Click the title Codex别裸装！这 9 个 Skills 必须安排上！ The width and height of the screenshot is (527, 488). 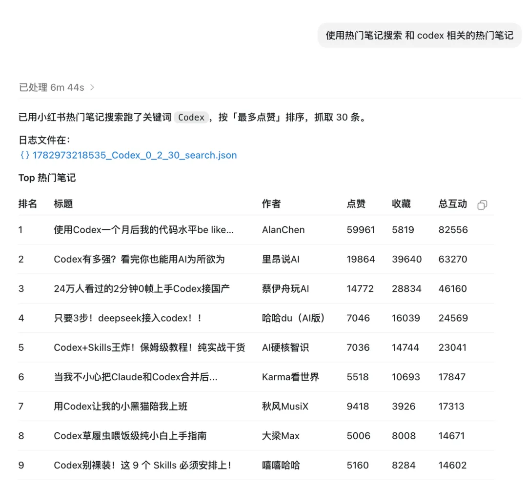click(x=143, y=465)
